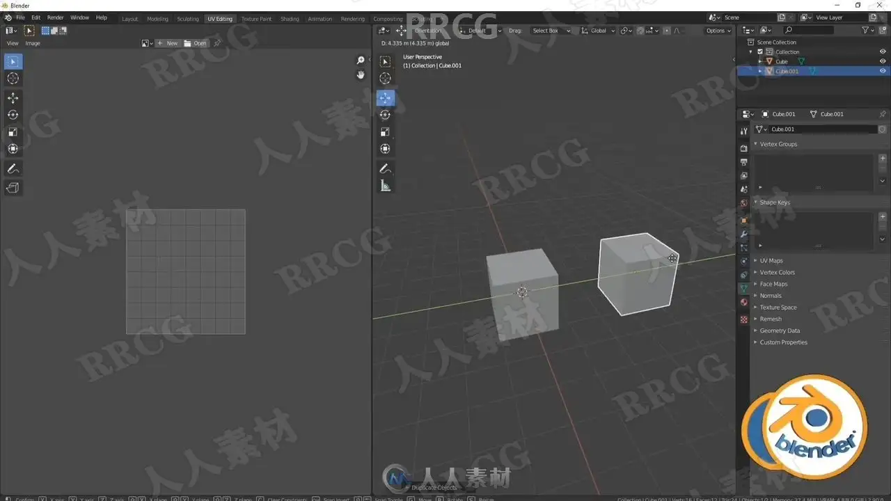Open the World properties tab
The height and width of the screenshot is (501, 891).
pyautogui.click(x=743, y=202)
